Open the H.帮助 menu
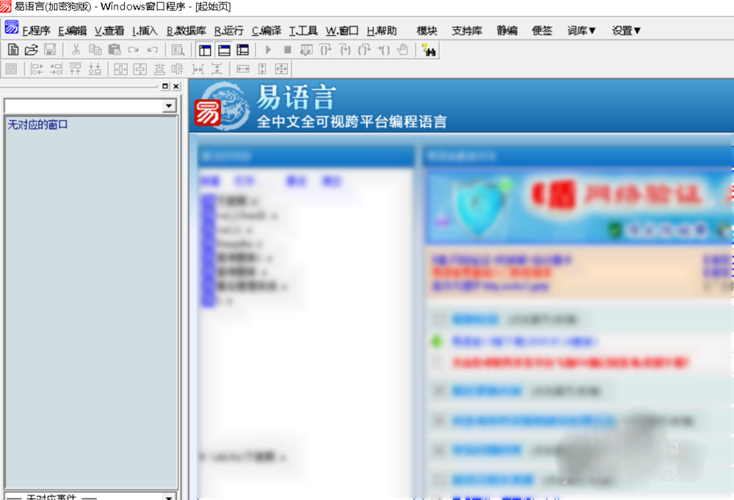 click(x=382, y=31)
